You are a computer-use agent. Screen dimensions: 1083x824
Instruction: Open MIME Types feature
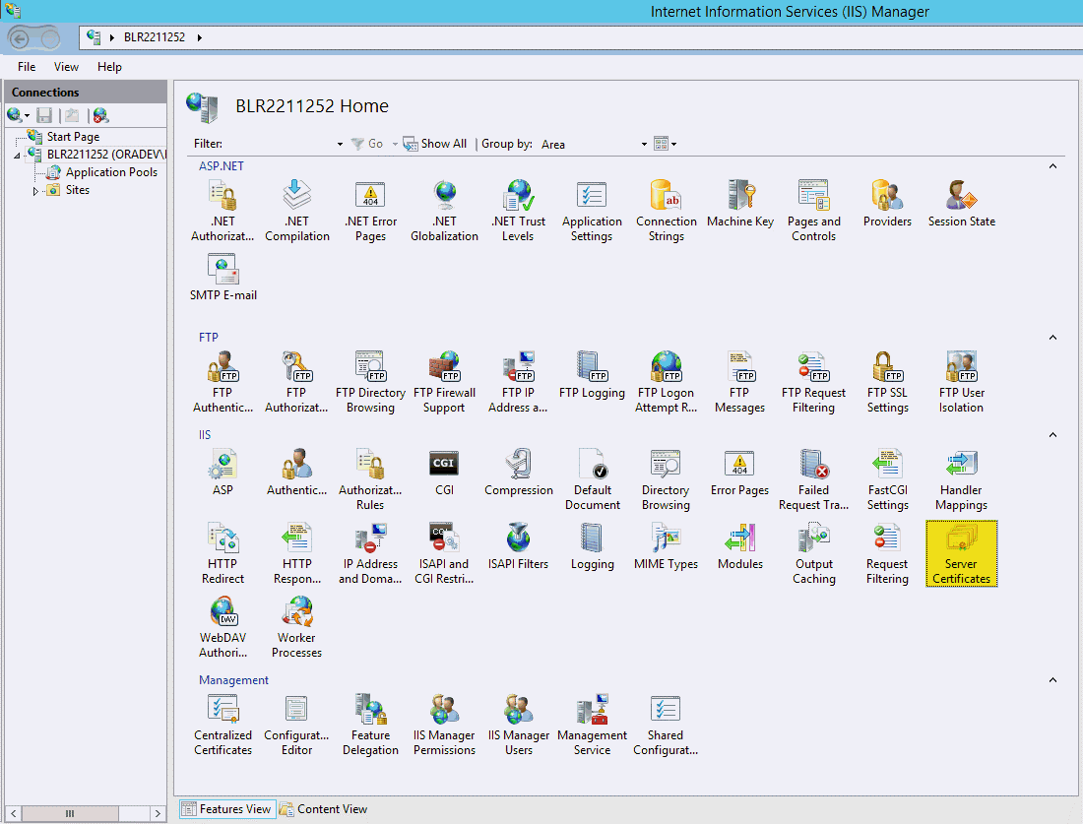[x=666, y=546]
